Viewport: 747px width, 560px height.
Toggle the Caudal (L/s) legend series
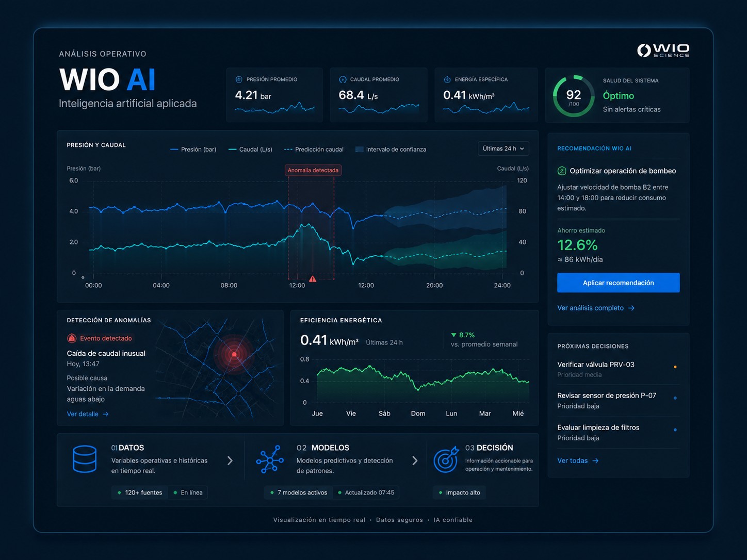[250, 150]
